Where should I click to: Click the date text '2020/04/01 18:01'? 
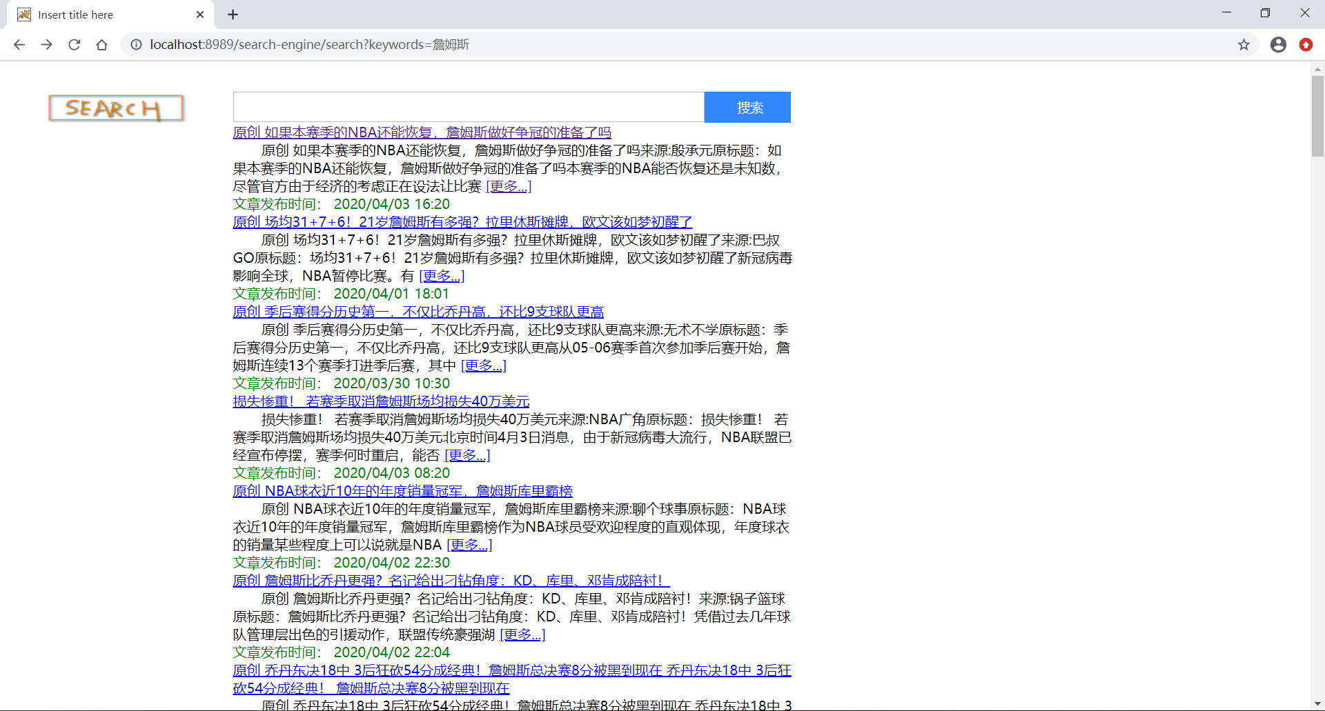391,294
